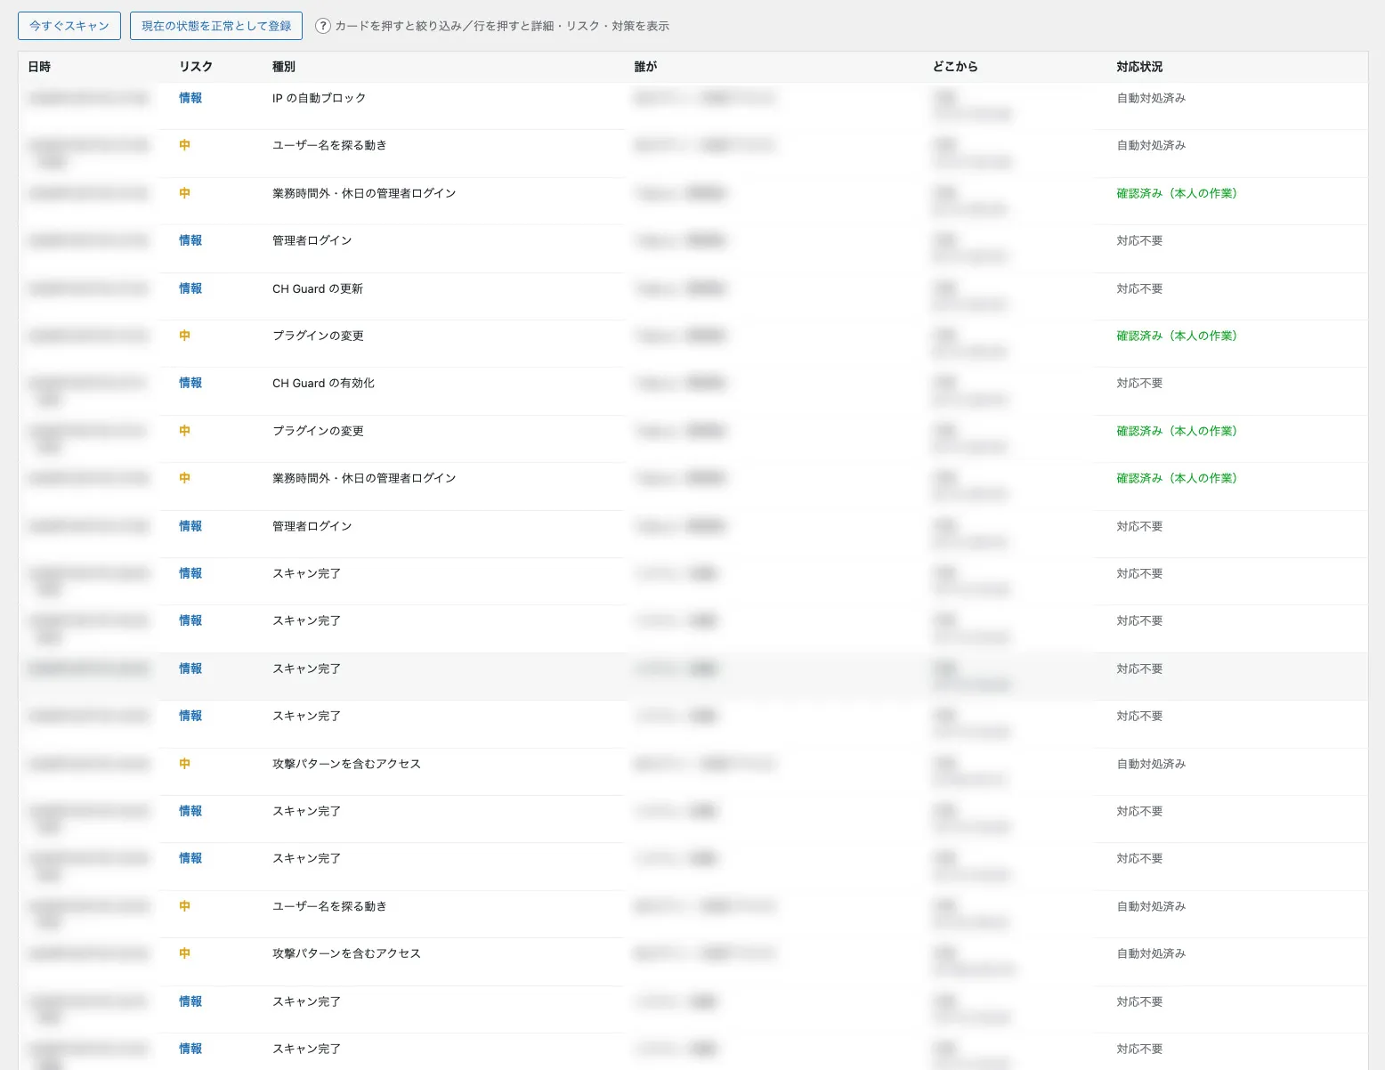Click 情報 risk label in CH Guard の有効化 row
This screenshot has height=1070, width=1385.
click(x=190, y=383)
